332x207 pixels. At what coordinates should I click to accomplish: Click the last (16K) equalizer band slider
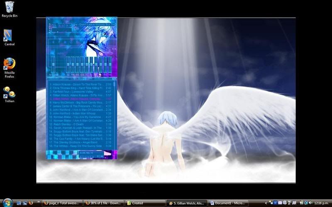coord(110,65)
